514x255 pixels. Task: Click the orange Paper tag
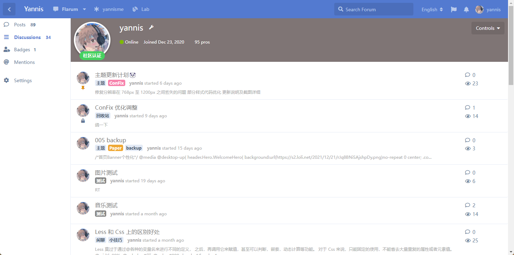tap(115, 148)
